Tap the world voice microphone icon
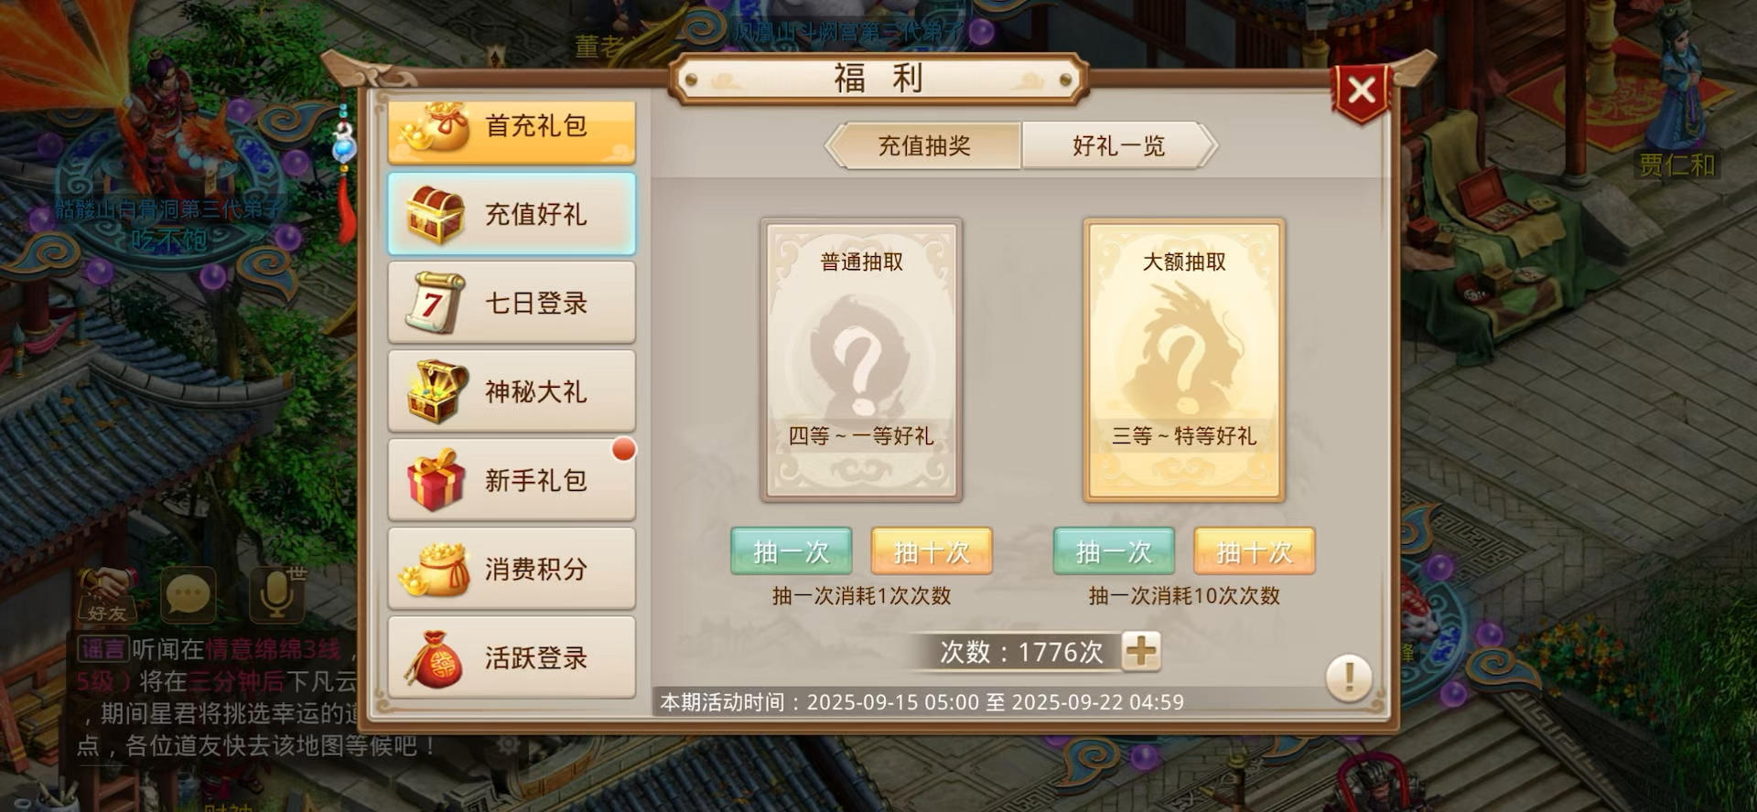 (277, 593)
